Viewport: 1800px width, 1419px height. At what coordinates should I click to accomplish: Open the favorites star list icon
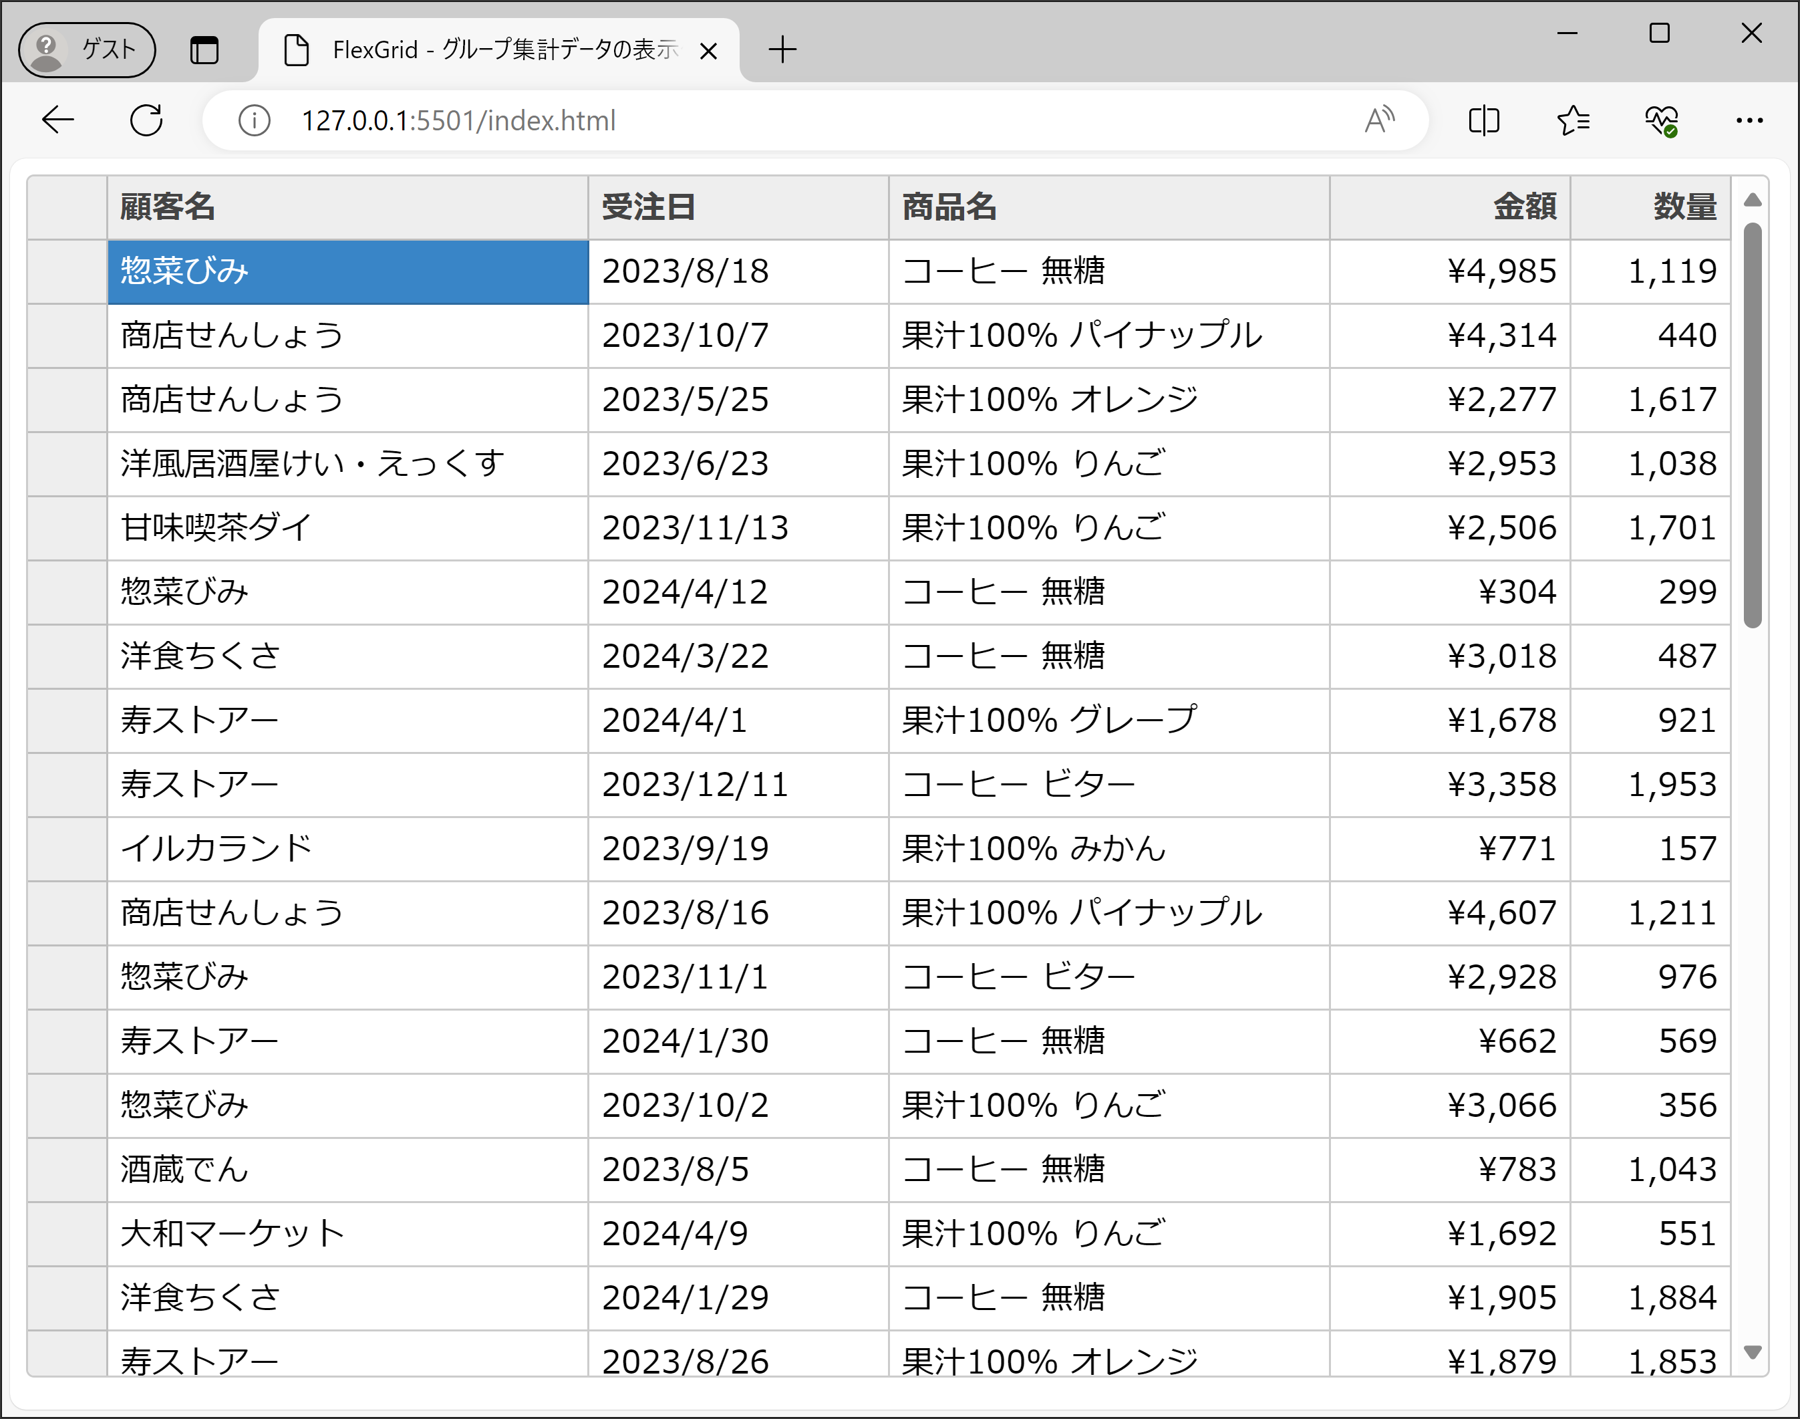[1573, 120]
